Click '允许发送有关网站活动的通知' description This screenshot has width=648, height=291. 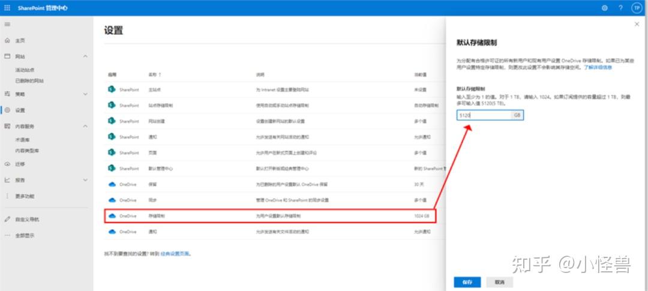(x=282, y=137)
